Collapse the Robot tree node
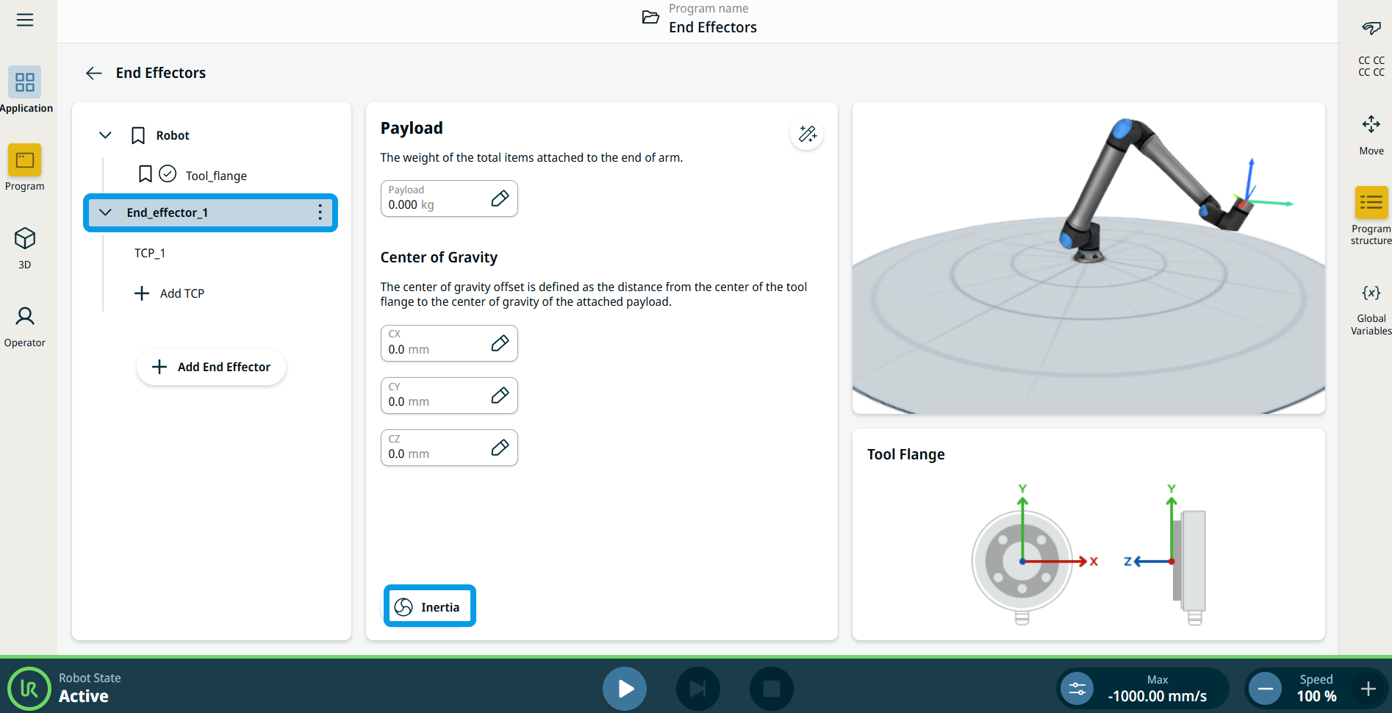 click(x=105, y=135)
